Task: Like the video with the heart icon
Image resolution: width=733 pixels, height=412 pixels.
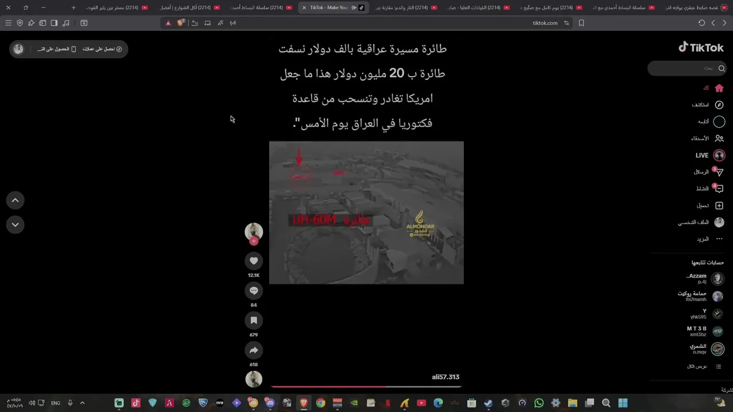Action: (254, 261)
